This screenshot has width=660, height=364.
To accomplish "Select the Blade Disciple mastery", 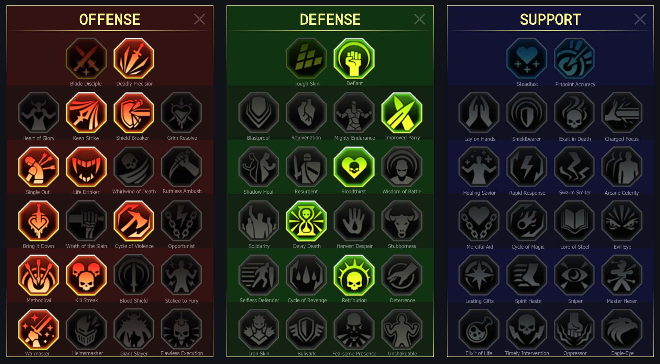I will point(86,58).
